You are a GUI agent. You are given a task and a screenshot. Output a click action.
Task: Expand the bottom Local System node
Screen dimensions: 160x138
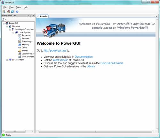click(7, 60)
